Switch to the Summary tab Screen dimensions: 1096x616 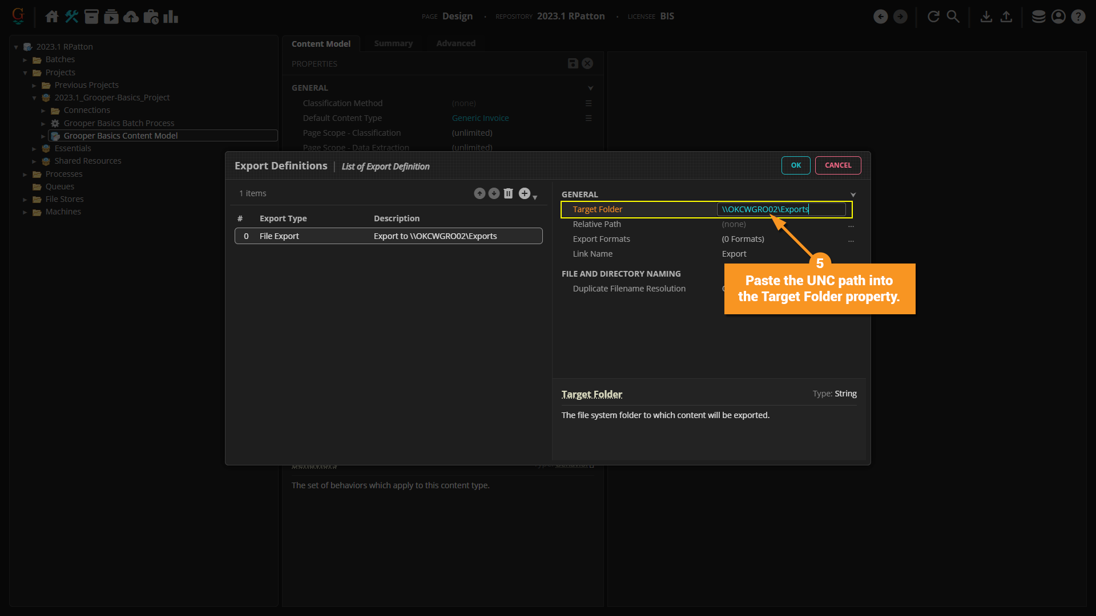pos(393,43)
